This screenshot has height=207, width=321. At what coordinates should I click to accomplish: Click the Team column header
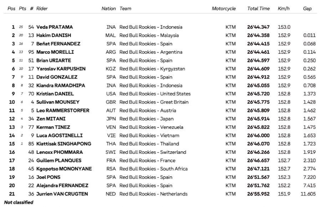pos(125,9)
